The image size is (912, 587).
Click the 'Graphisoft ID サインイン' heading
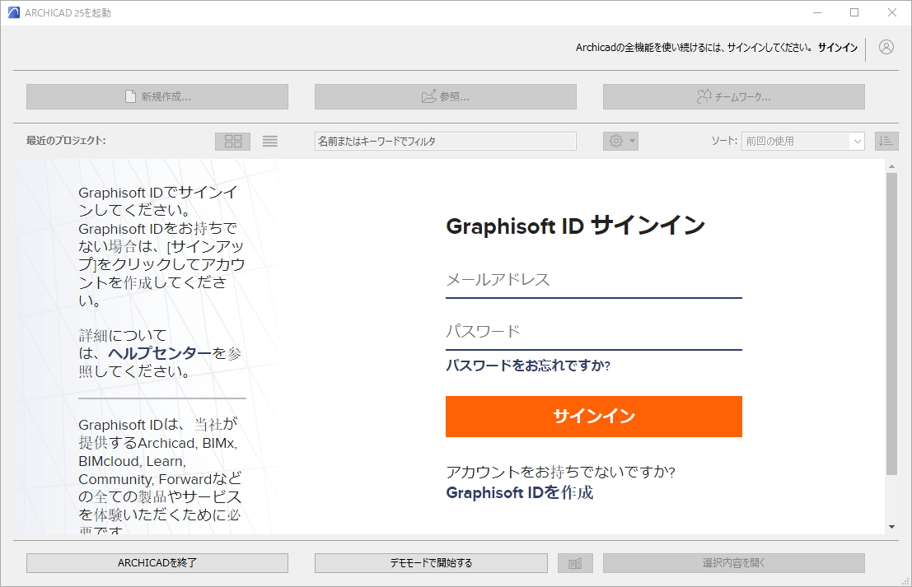click(x=575, y=226)
